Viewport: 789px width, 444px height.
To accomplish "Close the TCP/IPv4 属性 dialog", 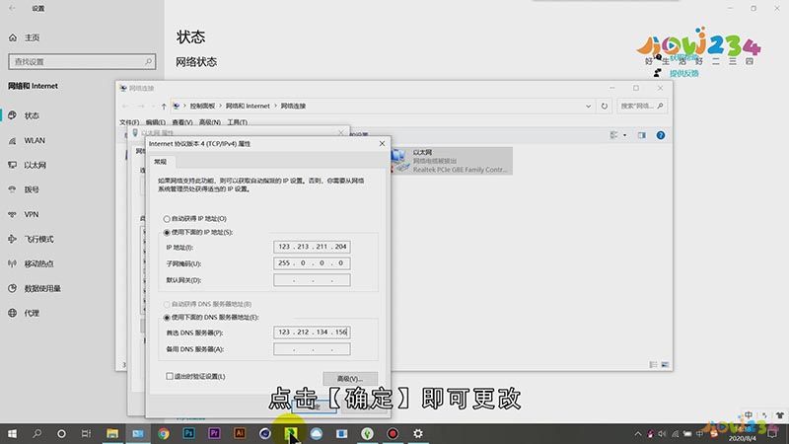I will pos(382,143).
